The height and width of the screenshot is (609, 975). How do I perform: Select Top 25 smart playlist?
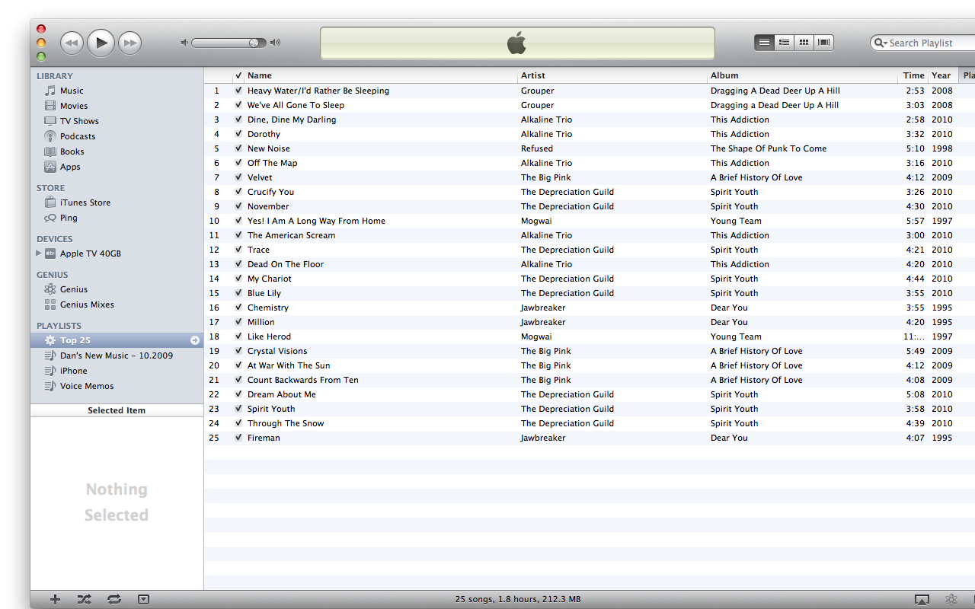point(75,340)
